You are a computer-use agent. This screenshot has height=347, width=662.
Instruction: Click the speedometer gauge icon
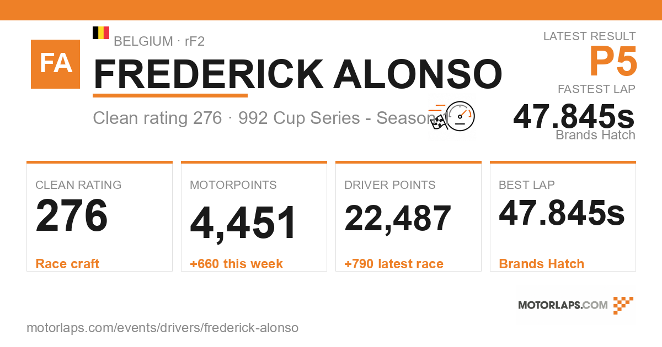click(460, 116)
